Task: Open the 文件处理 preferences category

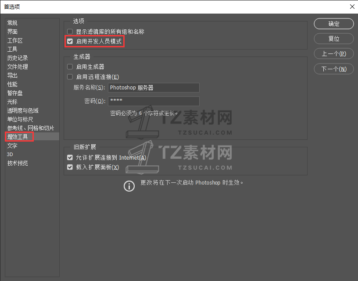Action: 18,67
